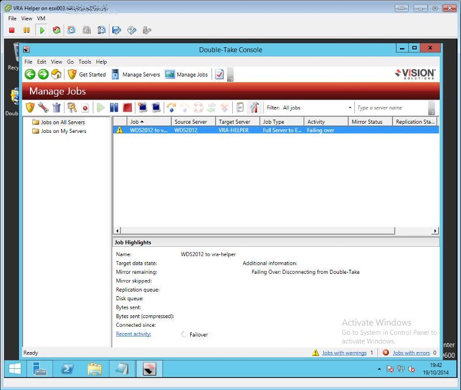Open other job actions tools icon
Image resolution: width=461 pixels, height=390 pixels.
254,108
